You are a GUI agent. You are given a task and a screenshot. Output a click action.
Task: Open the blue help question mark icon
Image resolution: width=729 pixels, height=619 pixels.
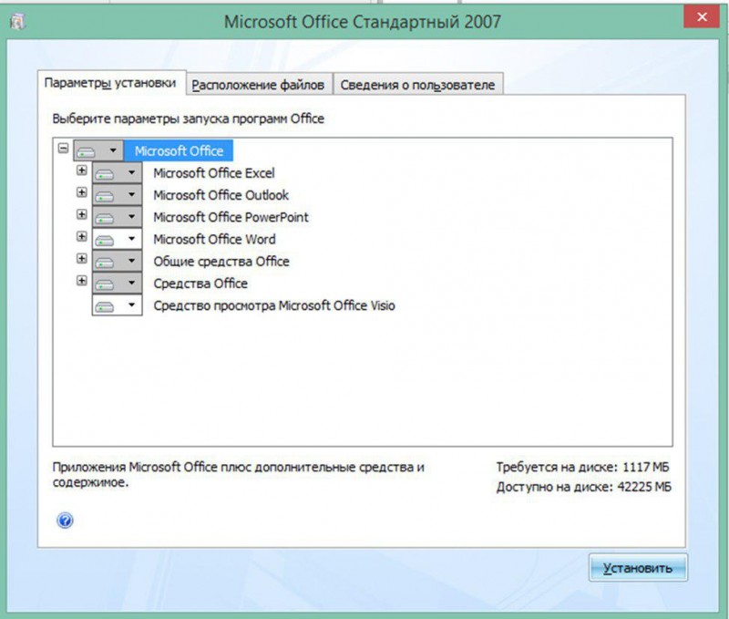point(65,520)
